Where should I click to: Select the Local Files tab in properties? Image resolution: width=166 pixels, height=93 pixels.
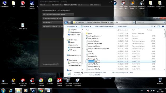70,5
